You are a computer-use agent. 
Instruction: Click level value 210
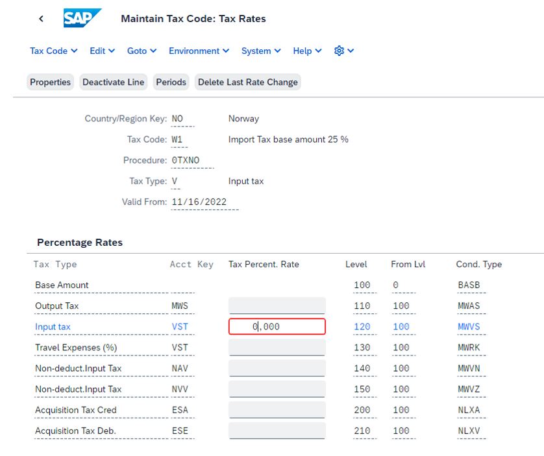362,431
